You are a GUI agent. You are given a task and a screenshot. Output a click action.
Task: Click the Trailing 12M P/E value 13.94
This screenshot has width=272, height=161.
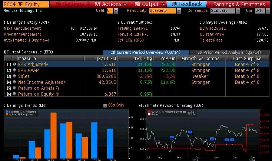tap(176, 28)
